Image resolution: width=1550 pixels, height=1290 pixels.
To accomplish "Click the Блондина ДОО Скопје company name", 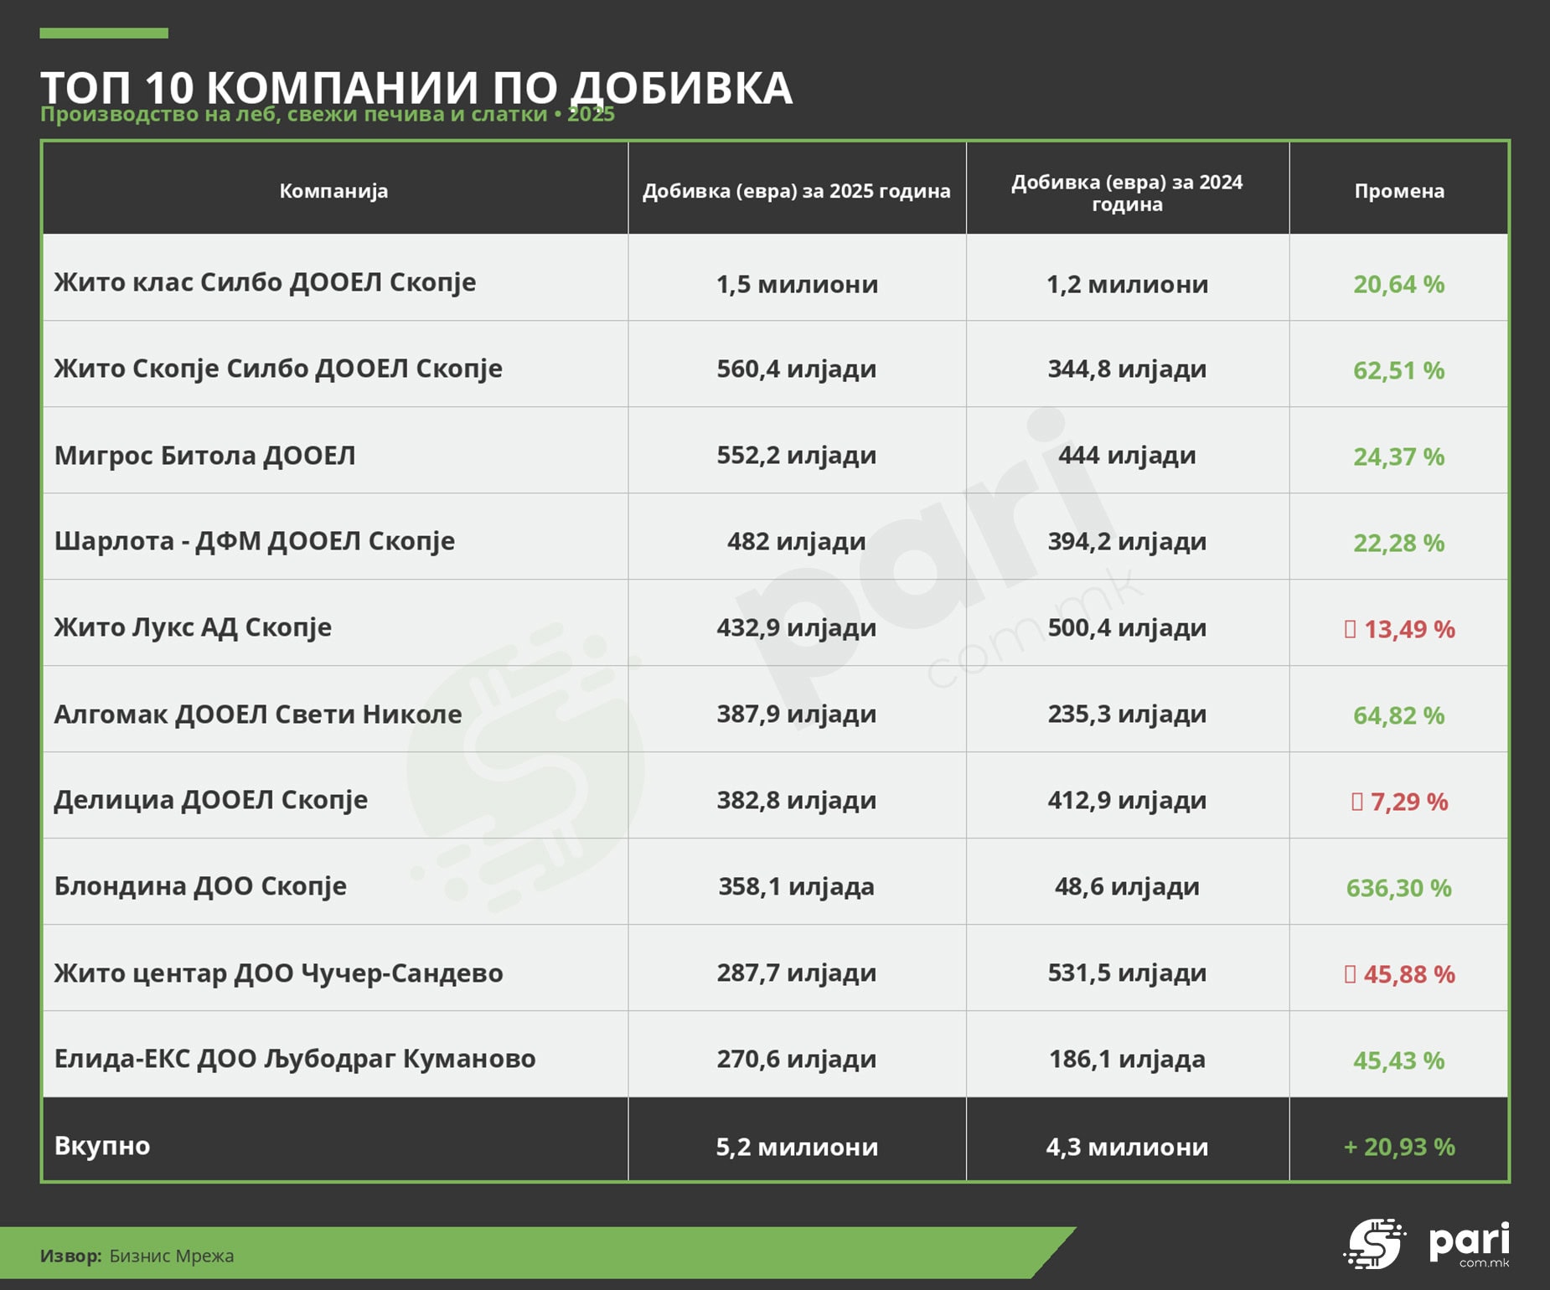I will click(200, 886).
